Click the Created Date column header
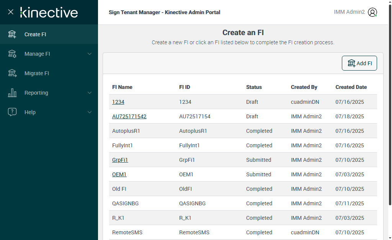 [351, 87]
